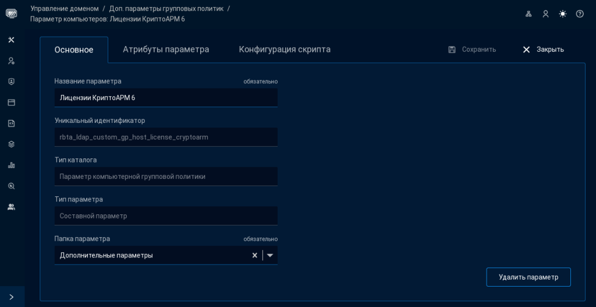596x307 pixels.
Task: Click the 'Закрыть' button
Action: click(x=543, y=50)
